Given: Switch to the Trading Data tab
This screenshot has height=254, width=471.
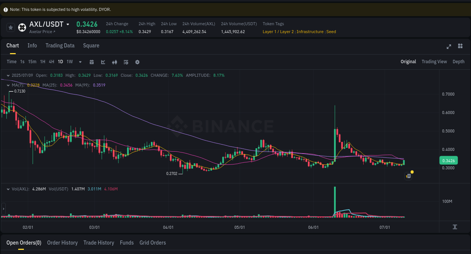Looking at the screenshot, I should pyautogui.click(x=60, y=46).
